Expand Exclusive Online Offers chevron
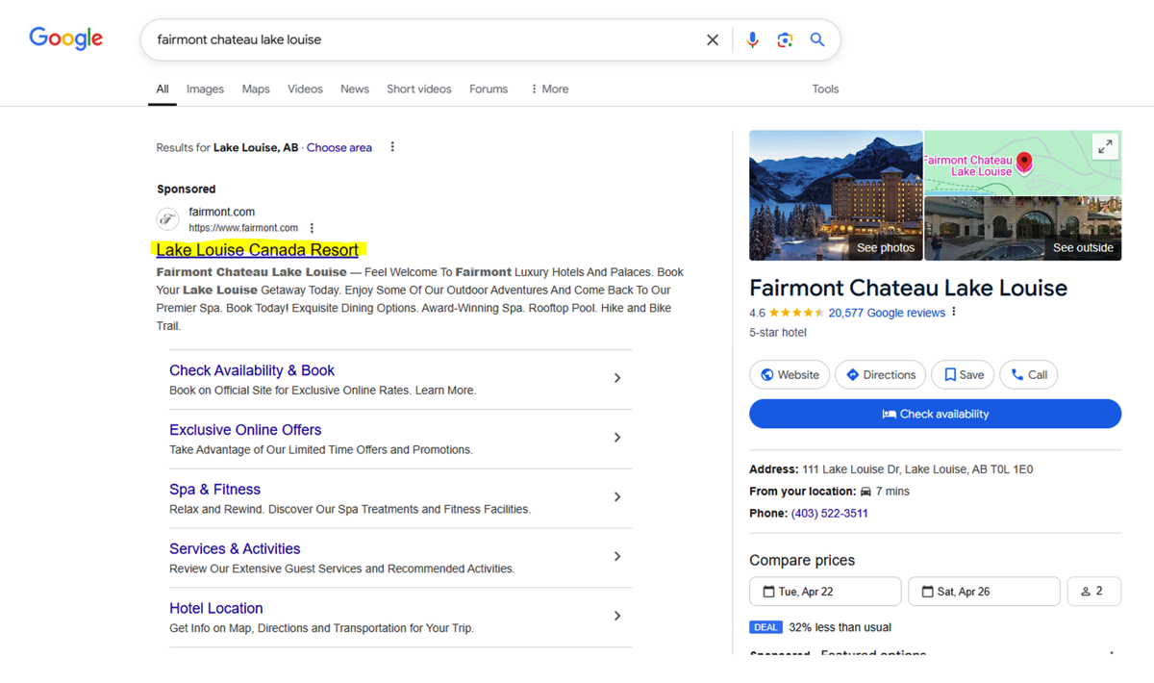The image size is (1154, 683). (x=617, y=438)
